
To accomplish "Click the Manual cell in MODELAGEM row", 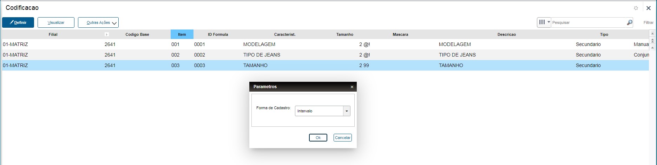I will (x=641, y=44).
